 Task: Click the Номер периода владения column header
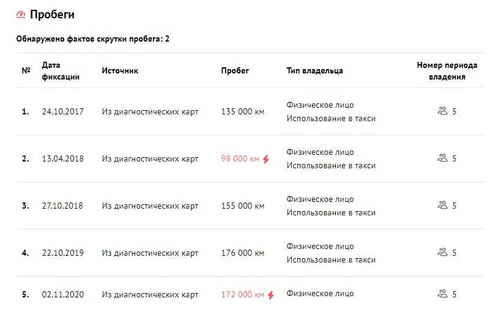pos(447,70)
